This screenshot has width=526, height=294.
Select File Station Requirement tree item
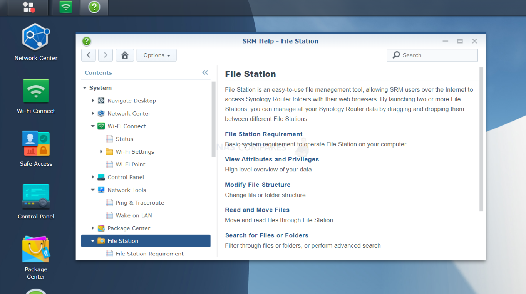pos(150,254)
